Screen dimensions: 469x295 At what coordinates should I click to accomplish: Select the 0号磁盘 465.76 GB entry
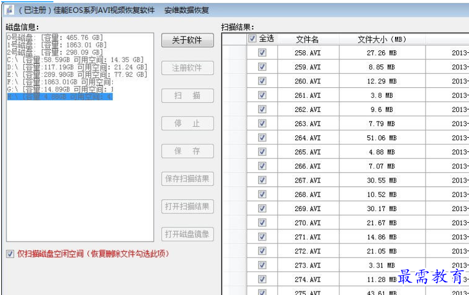[x=55, y=38]
